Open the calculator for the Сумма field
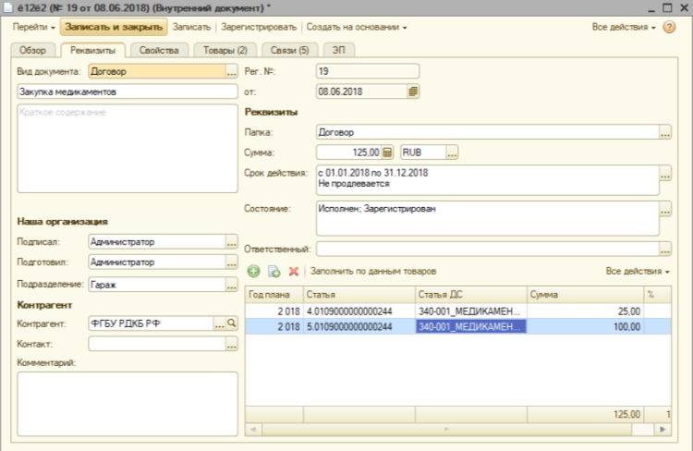The image size is (693, 451). (388, 152)
